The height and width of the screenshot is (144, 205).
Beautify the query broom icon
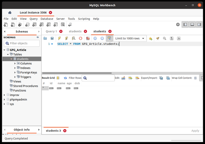pyautogui.click(x=157, y=38)
